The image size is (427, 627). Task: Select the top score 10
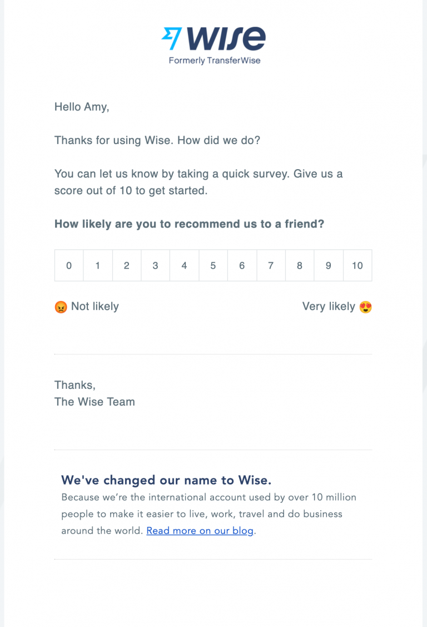point(358,265)
